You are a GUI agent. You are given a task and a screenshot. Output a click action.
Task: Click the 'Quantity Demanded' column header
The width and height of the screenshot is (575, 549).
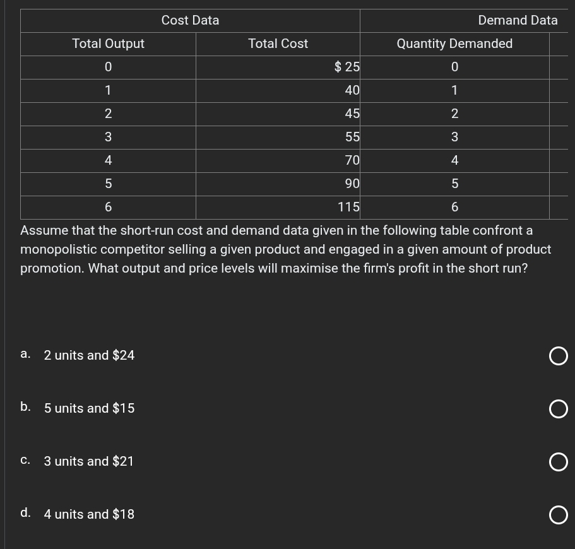[x=454, y=44]
